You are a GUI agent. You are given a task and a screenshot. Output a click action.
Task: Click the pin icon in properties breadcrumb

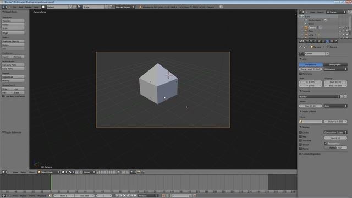301,47
